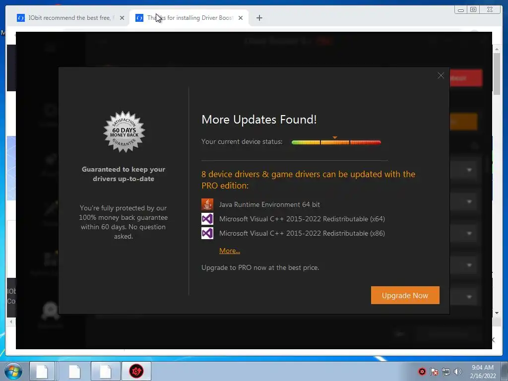Click the Visual C++ x64 icon
The image size is (508, 381).
[x=207, y=219]
